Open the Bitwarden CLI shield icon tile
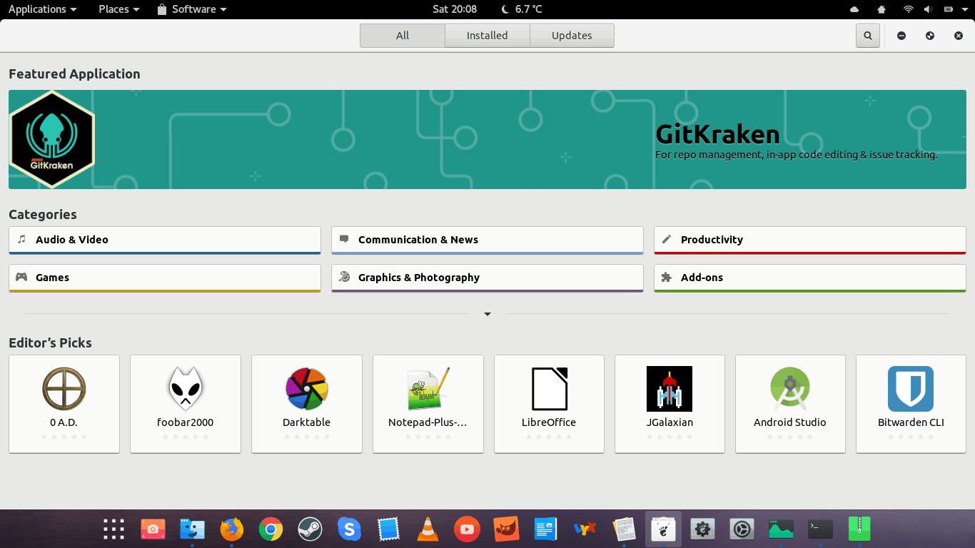 point(911,404)
